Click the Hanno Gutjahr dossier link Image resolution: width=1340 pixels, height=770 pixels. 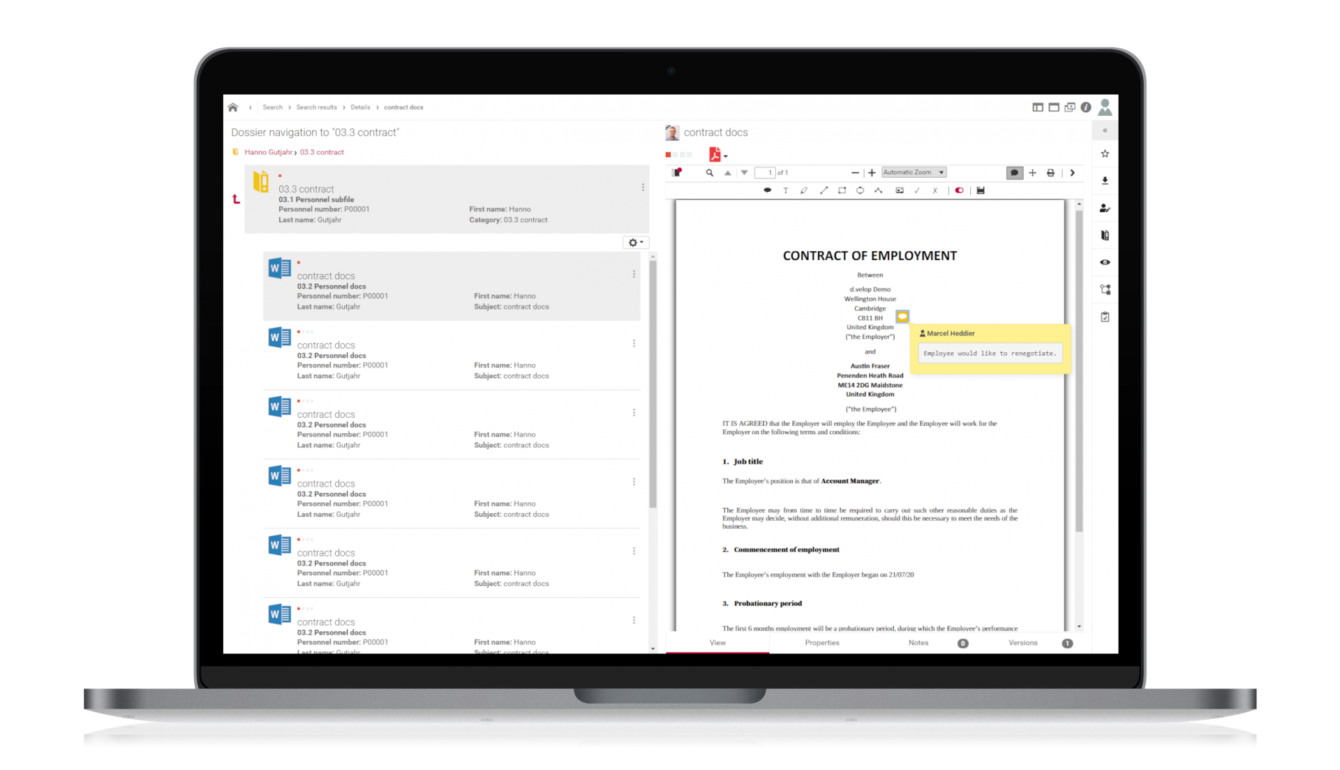tap(268, 152)
